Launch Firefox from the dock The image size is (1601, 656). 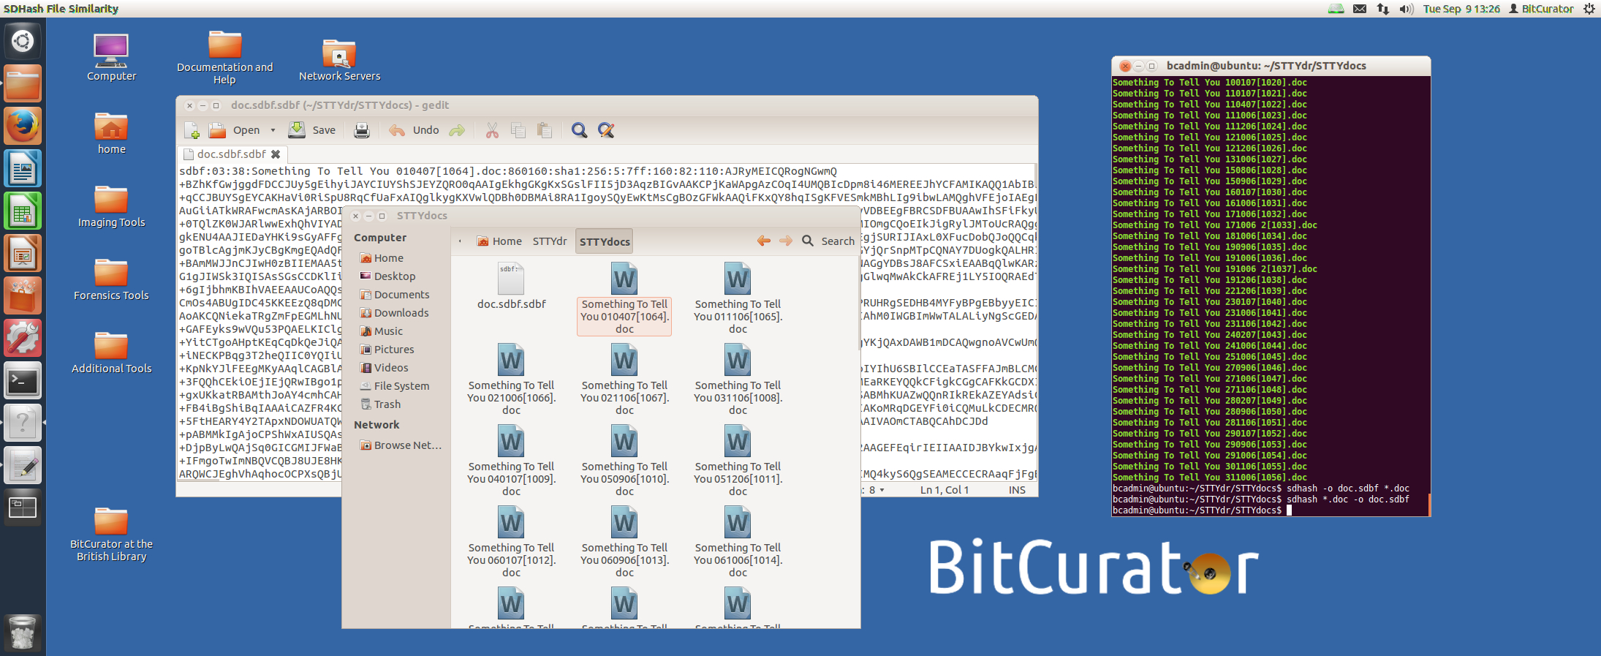click(x=23, y=126)
